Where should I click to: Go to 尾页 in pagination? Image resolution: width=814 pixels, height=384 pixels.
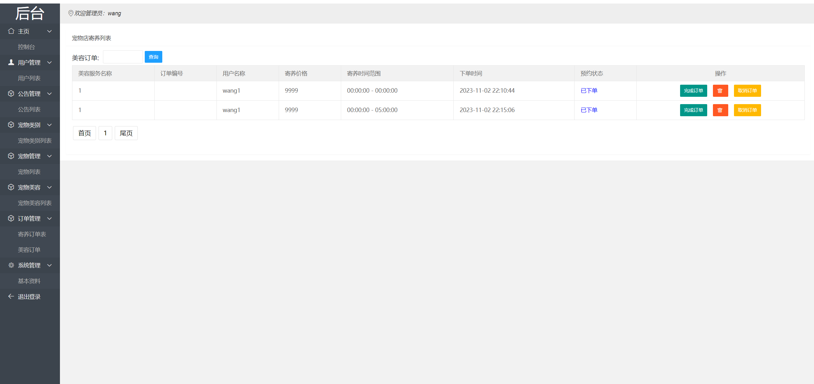coord(126,133)
